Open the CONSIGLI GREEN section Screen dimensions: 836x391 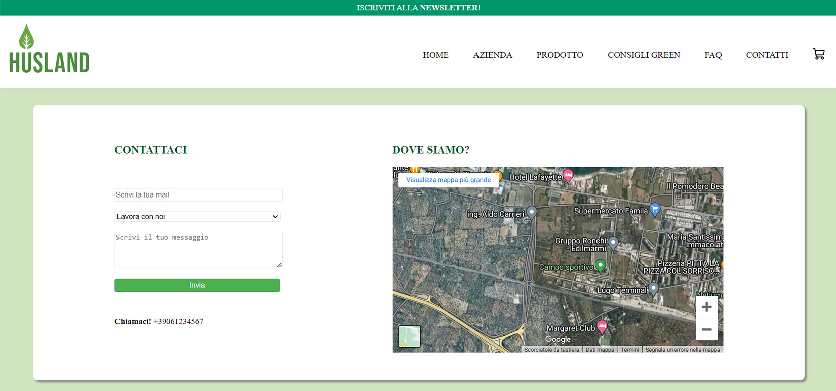coord(644,55)
